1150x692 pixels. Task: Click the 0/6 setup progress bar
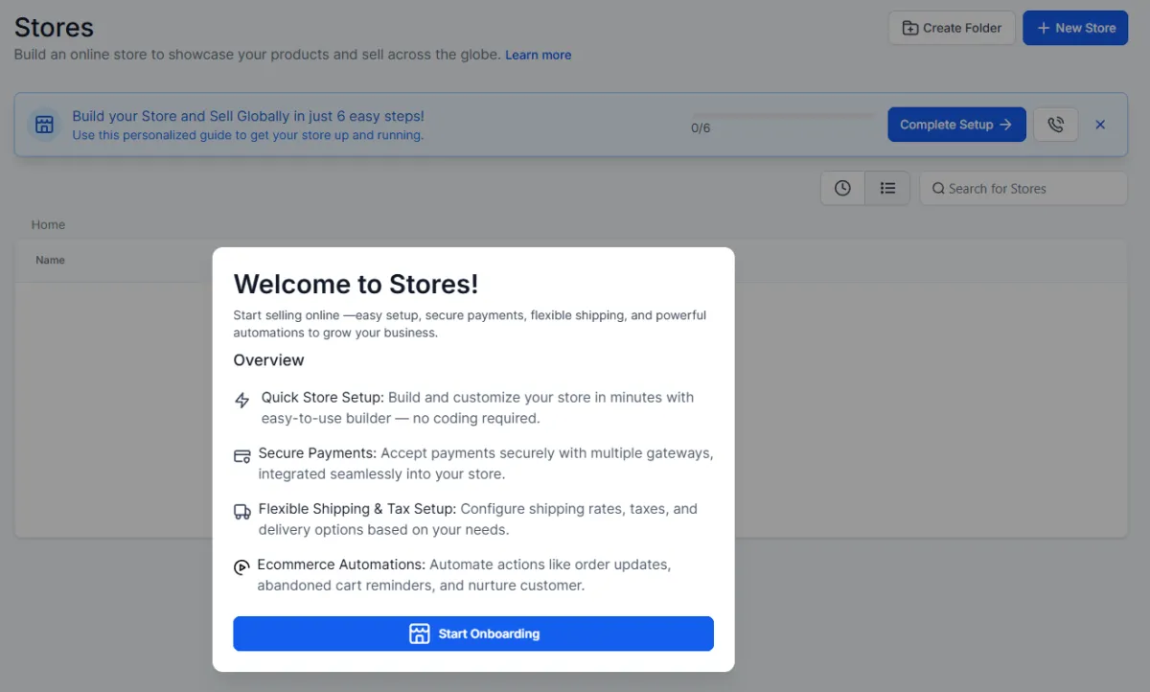click(x=784, y=116)
